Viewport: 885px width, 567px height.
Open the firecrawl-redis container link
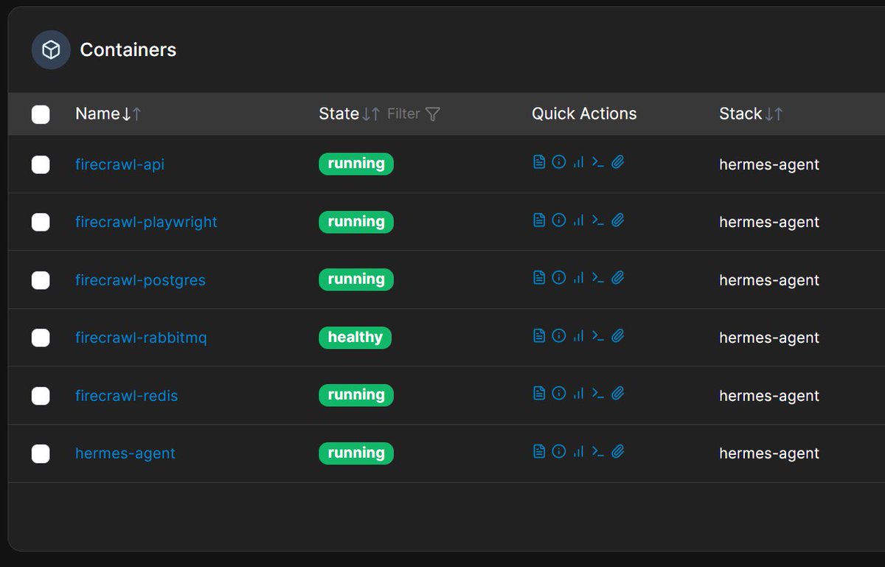point(126,396)
